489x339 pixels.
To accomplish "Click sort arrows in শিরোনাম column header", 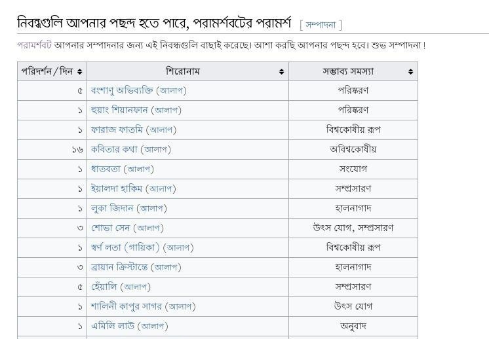I will coord(281,71).
